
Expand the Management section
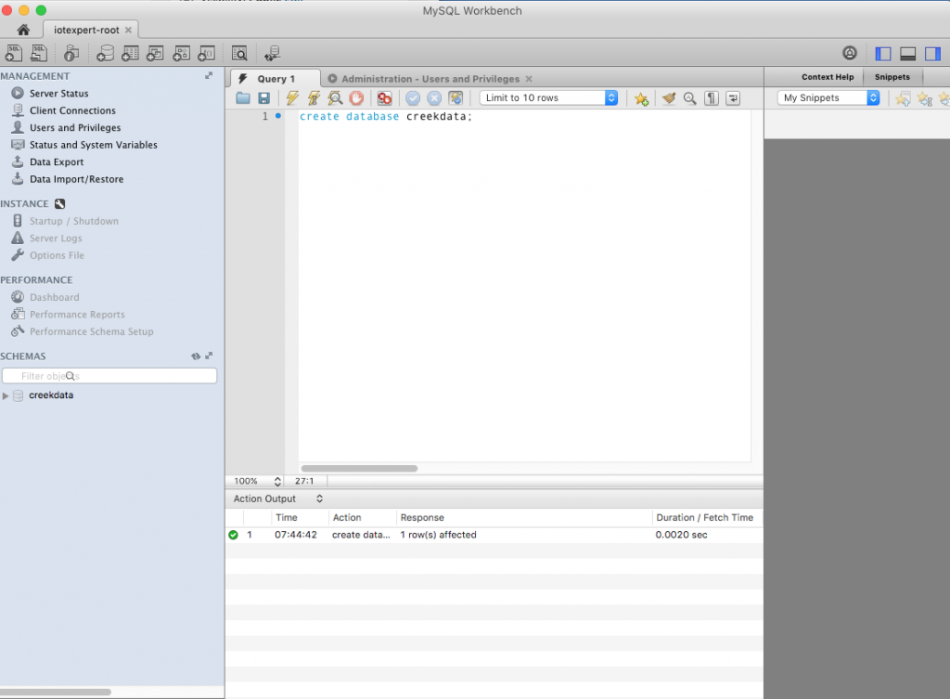(x=209, y=76)
